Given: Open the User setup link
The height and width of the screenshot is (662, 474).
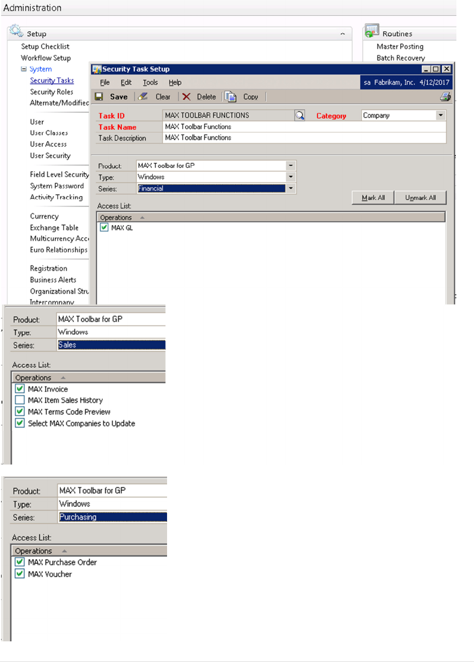Looking at the screenshot, I should tap(37, 122).
